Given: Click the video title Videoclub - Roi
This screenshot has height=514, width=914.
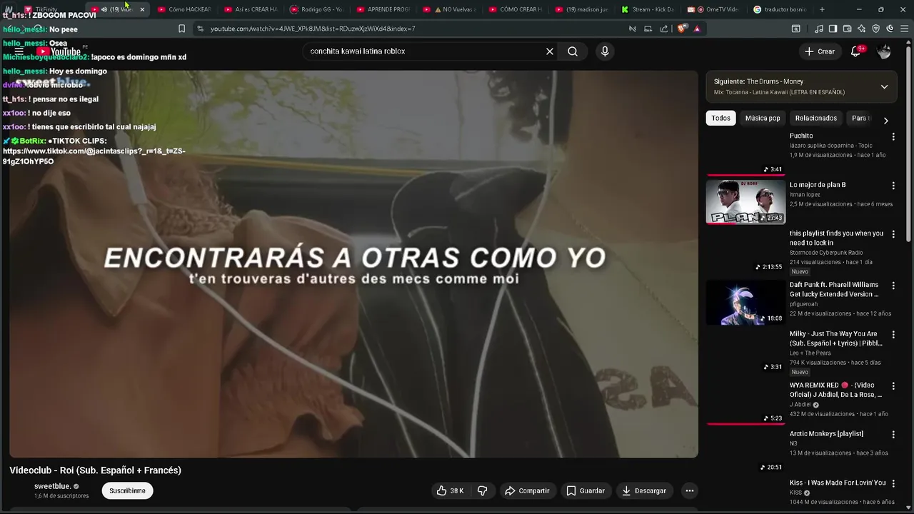Looking at the screenshot, I should click(x=95, y=470).
